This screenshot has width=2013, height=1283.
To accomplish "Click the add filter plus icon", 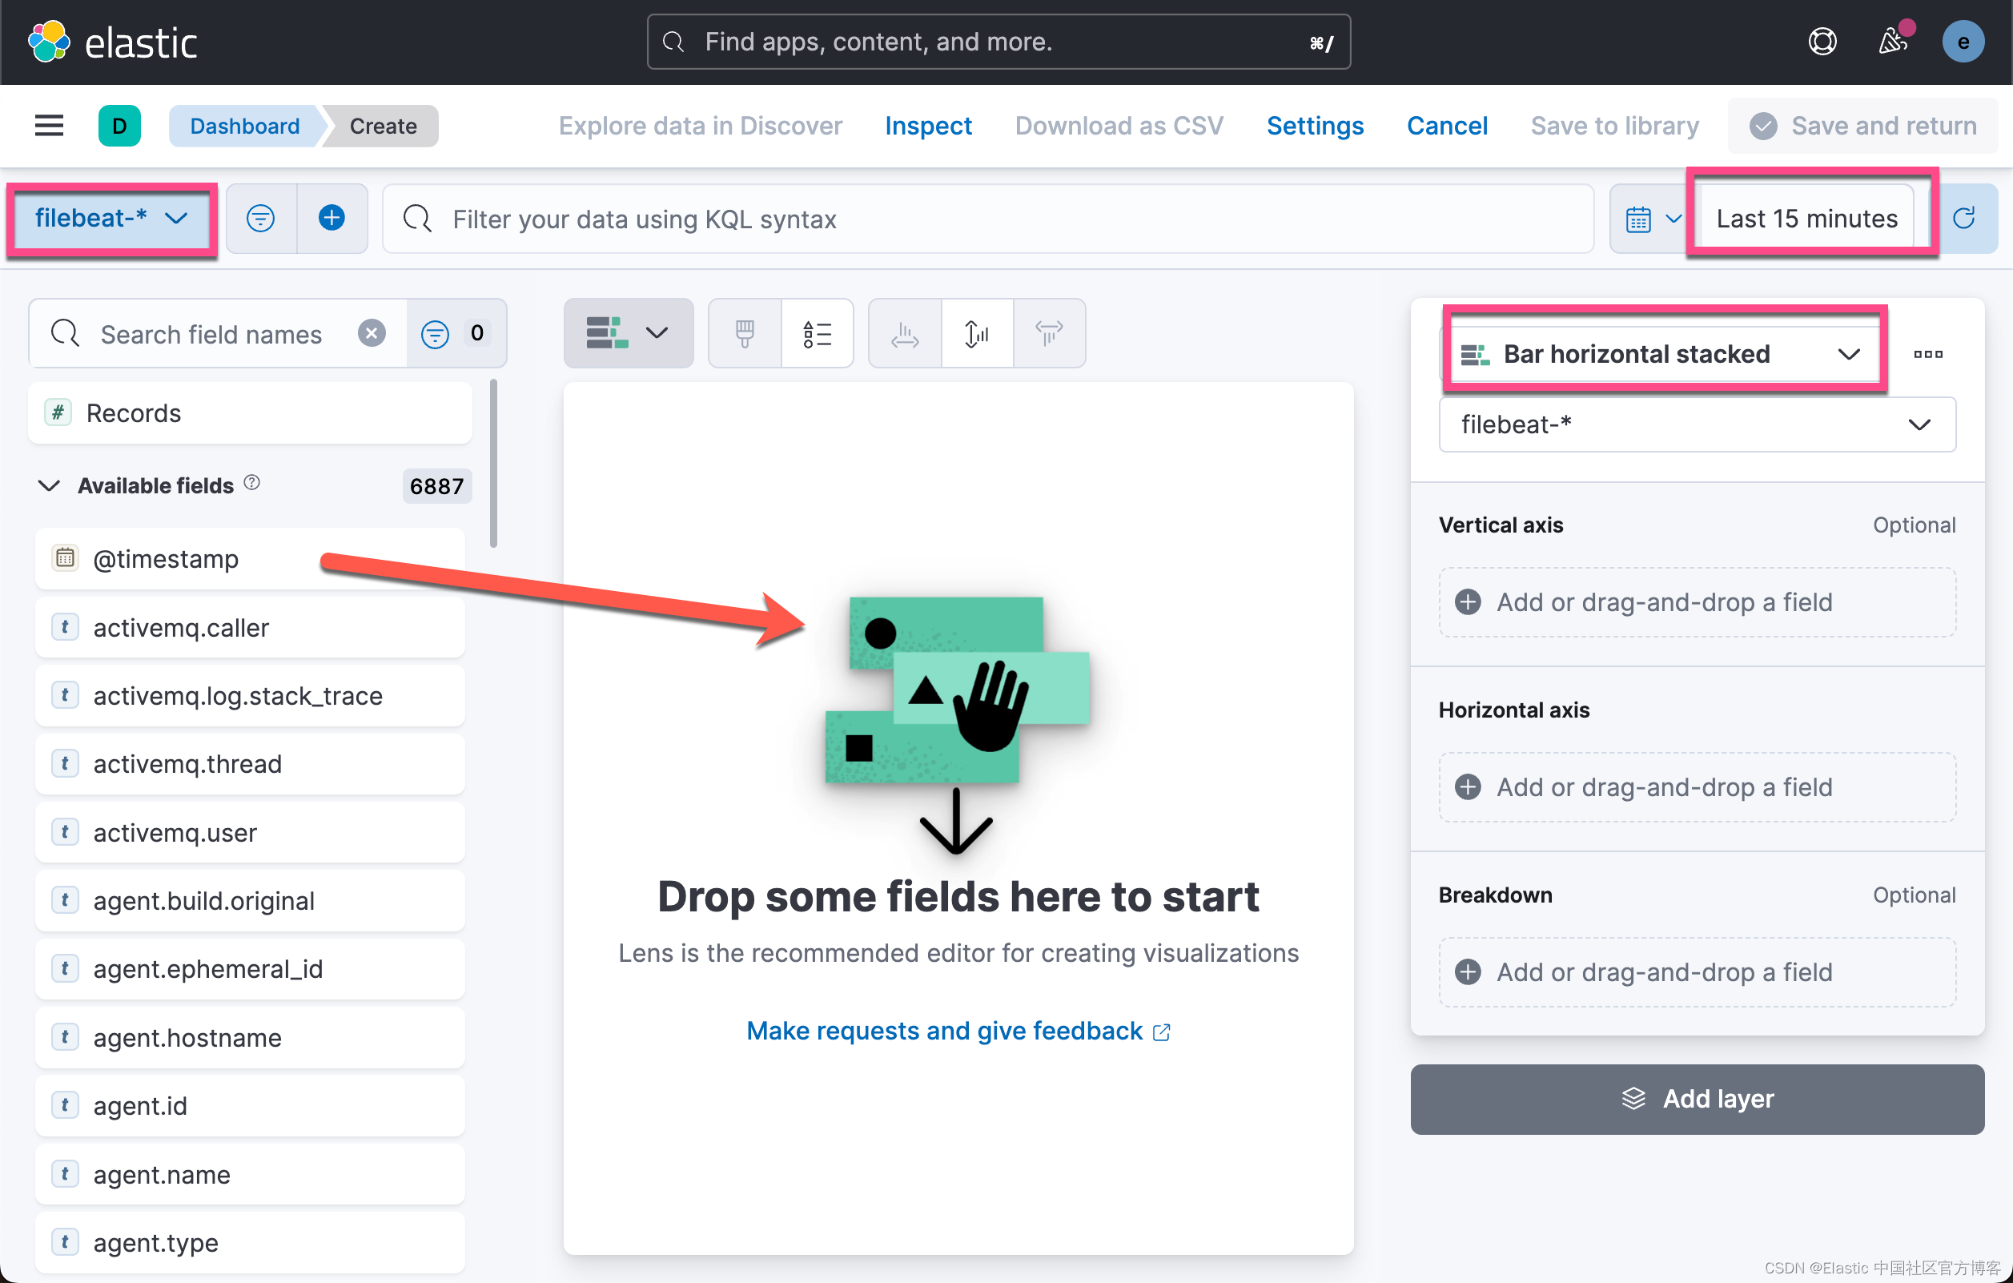I will tap(331, 219).
